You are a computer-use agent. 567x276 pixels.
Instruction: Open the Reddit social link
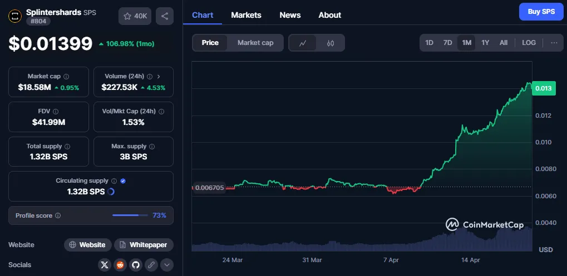[120, 265]
